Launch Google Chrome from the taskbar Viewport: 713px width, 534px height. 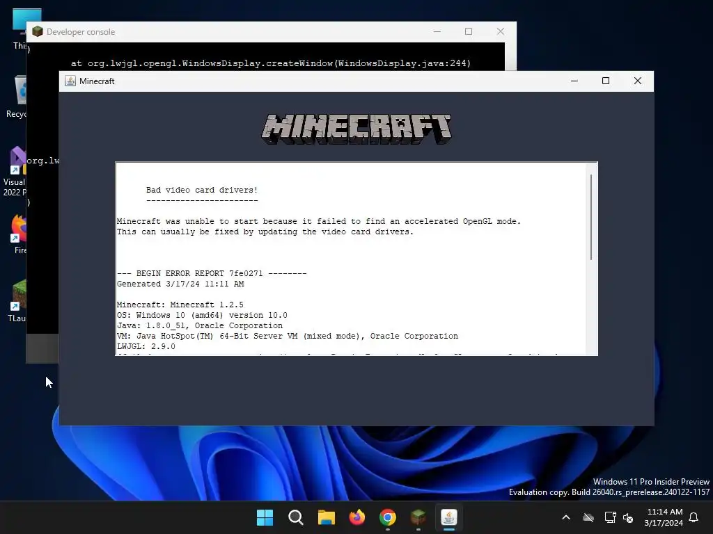(x=387, y=517)
